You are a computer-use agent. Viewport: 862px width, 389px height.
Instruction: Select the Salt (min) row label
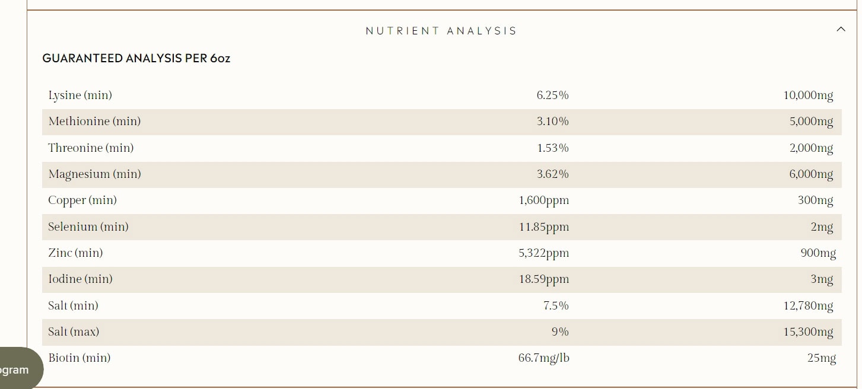[73, 305]
